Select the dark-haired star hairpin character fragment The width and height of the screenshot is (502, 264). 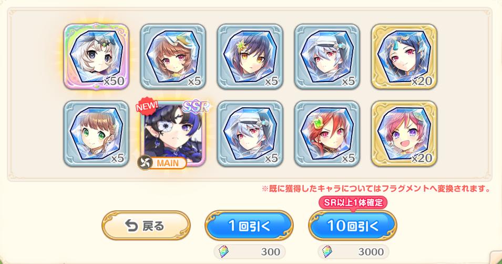[250, 56]
